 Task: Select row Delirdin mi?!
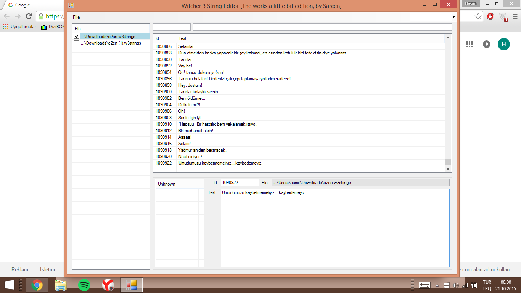click(299, 105)
